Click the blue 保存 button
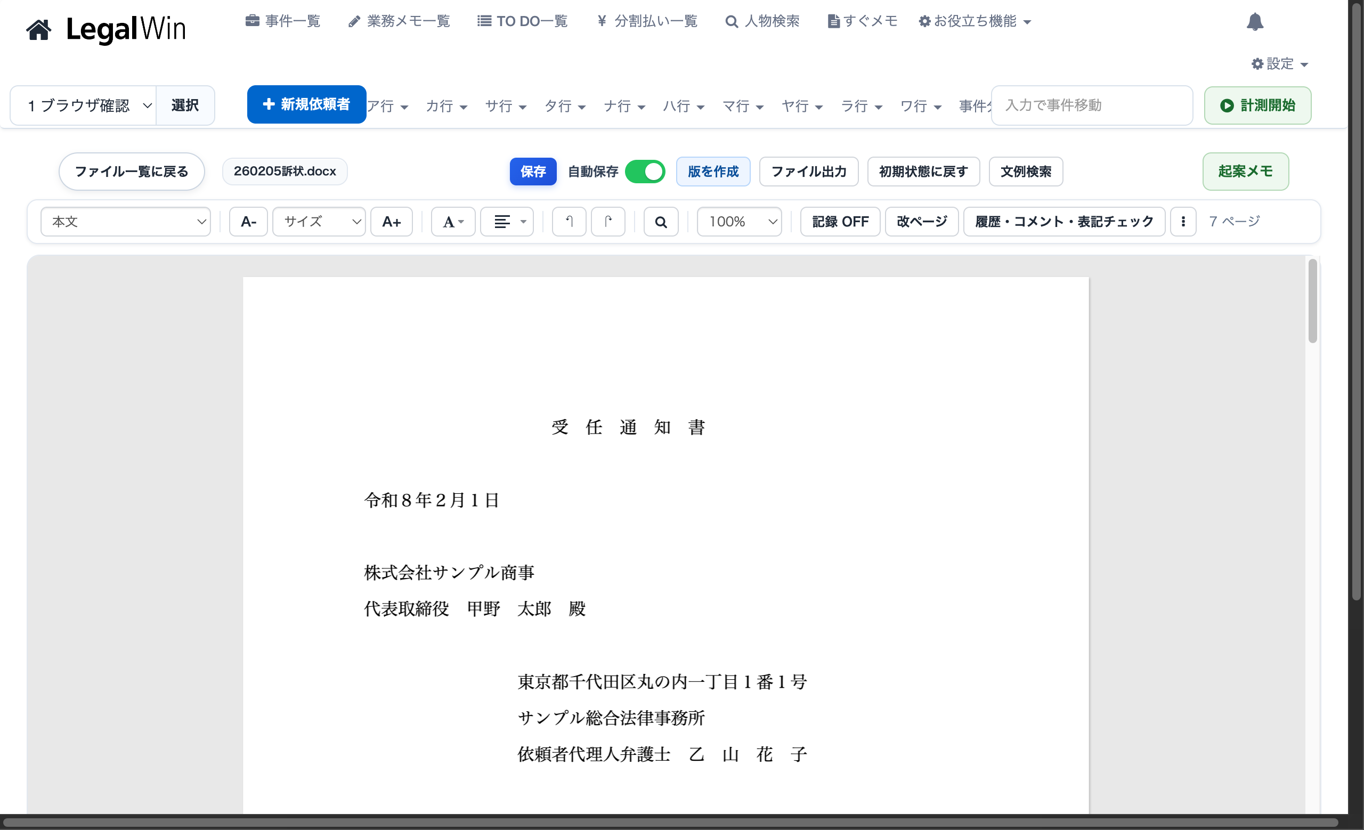Screen dimensions: 1364x830 [532, 172]
